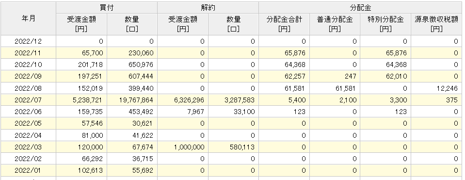Click redemption amount 6,326,296 cell
Viewport: 465px width, 180px height.
point(183,100)
